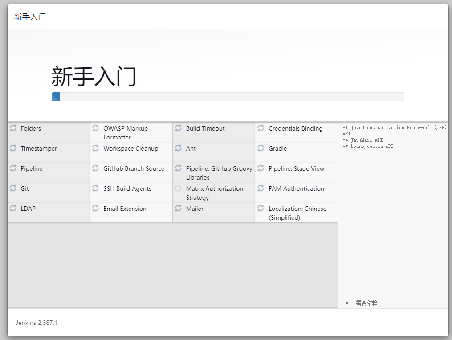452x340 pixels.
Task: Click the pending circle beside Matrix Authorization Strategy
Action: point(178,188)
